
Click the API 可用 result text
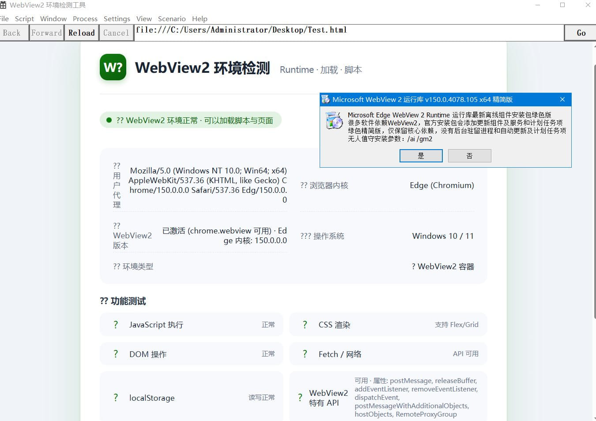pos(466,354)
